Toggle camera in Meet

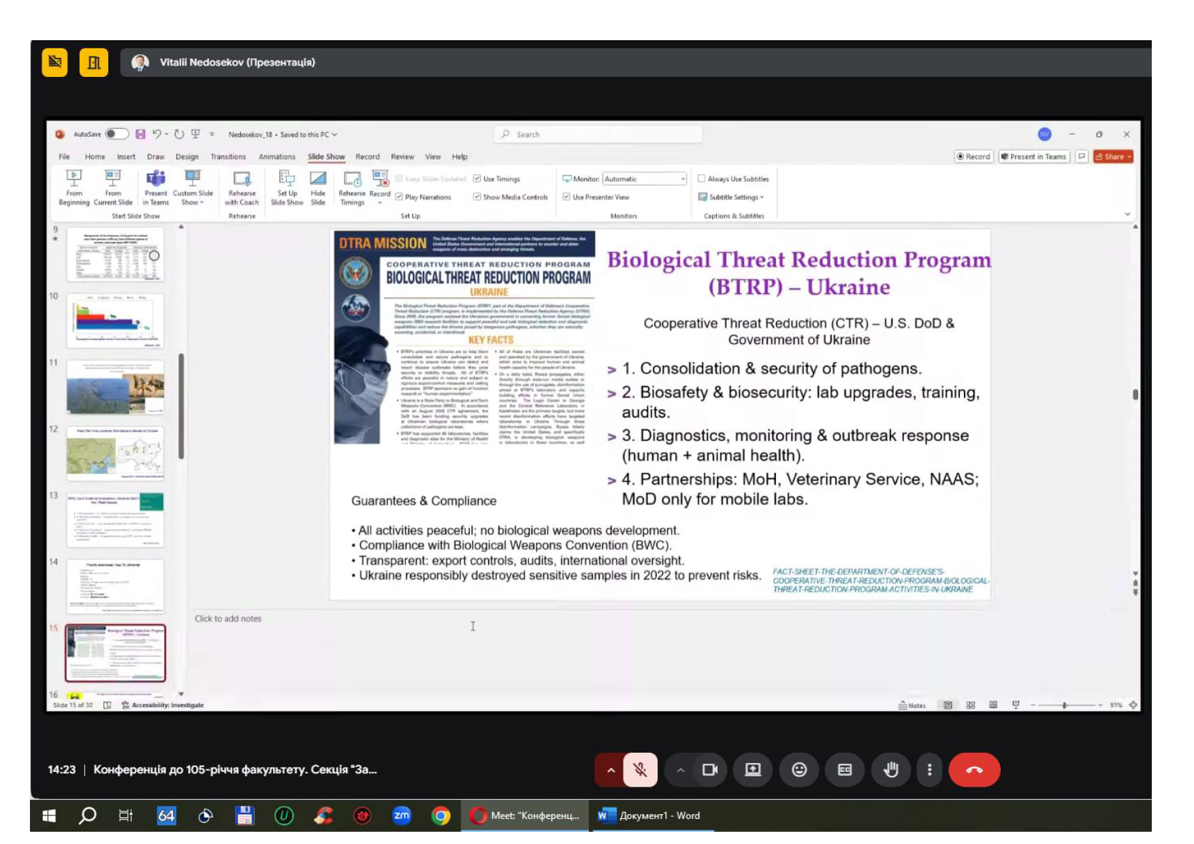(x=710, y=770)
